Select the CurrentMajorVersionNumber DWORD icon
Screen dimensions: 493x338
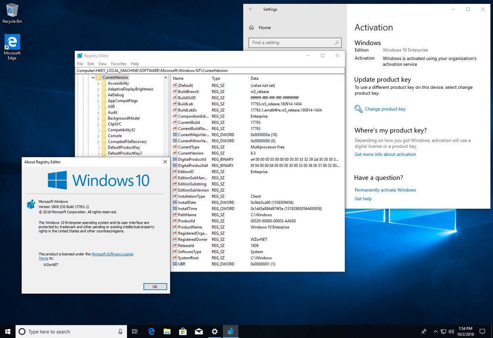click(x=174, y=135)
